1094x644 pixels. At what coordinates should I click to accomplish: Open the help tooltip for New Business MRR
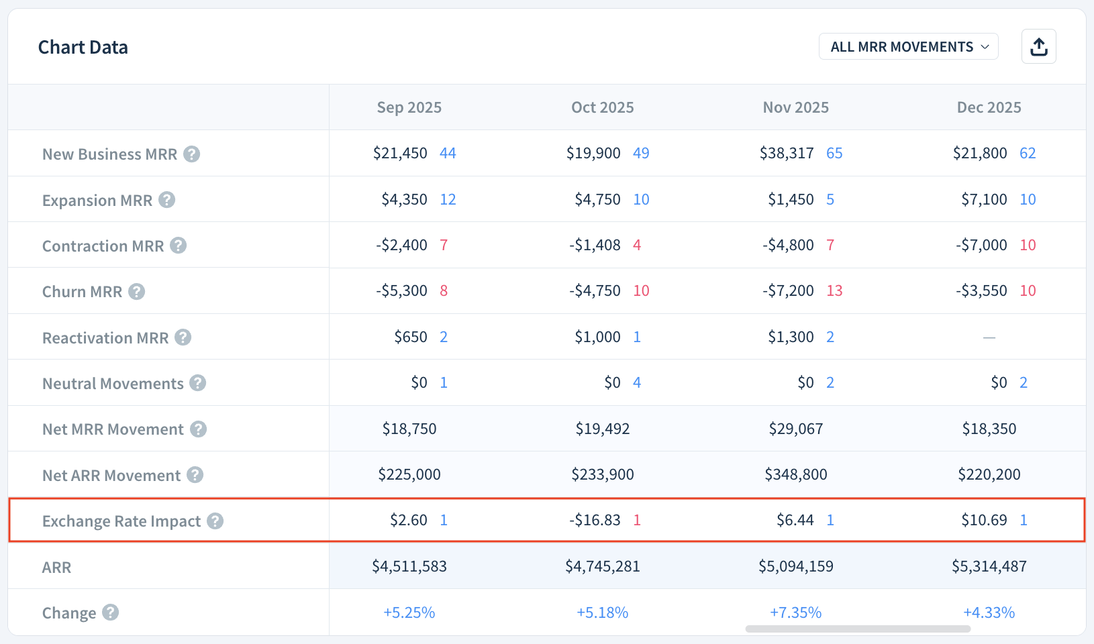(x=193, y=154)
